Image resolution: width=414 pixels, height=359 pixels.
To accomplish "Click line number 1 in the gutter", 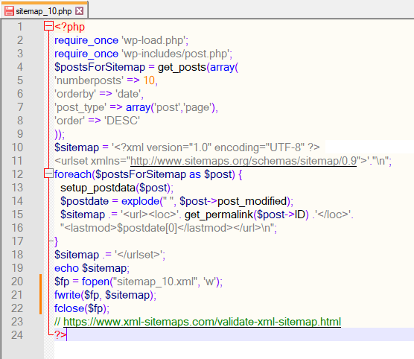I will click(20, 27).
